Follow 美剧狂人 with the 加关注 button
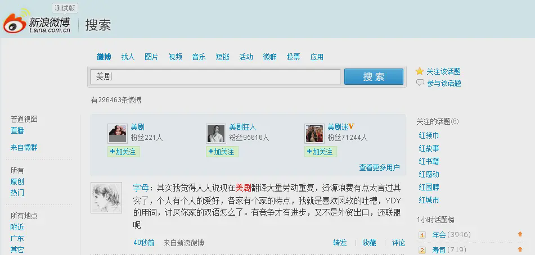 222,152
